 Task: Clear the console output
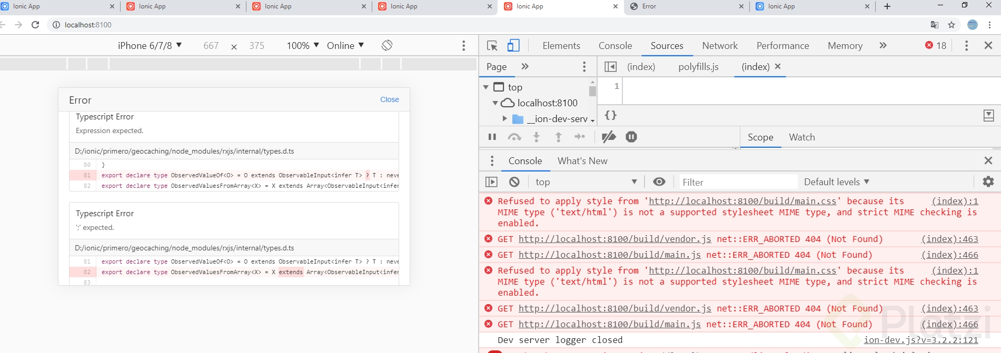coord(514,182)
